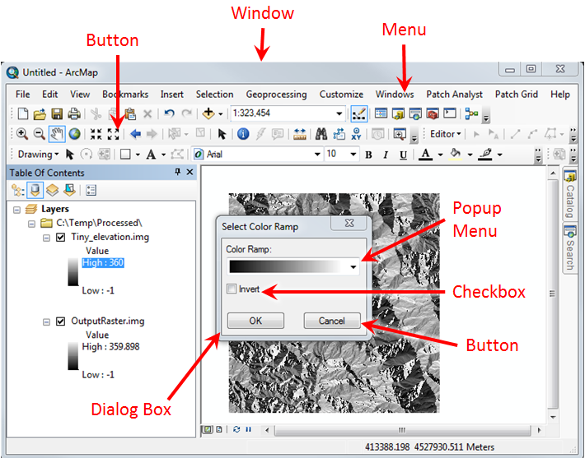Screen dimensions: 585x458
Task: Click the Full Extent globe icon
Action: point(74,133)
